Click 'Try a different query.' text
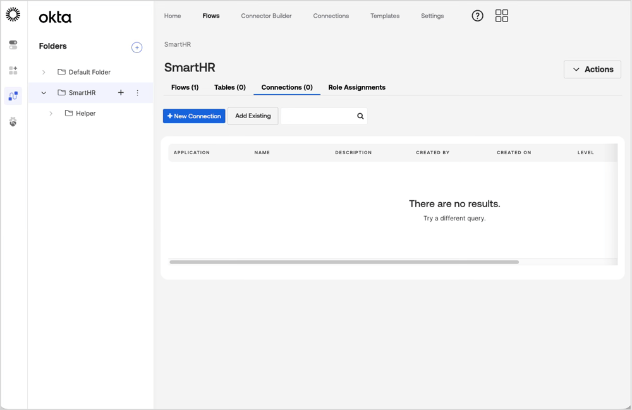The width and height of the screenshot is (632, 410). point(454,219)
